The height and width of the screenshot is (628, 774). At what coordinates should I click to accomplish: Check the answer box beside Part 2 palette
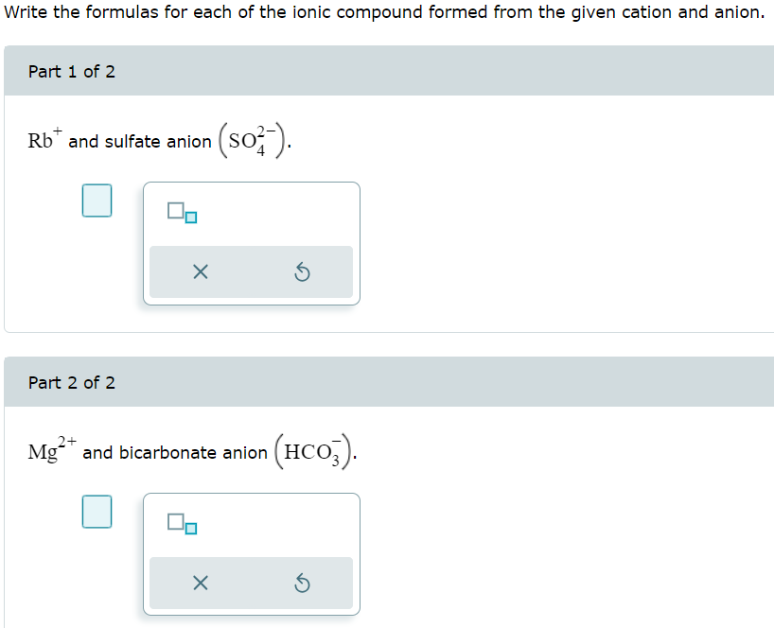[x=97, y=513]
